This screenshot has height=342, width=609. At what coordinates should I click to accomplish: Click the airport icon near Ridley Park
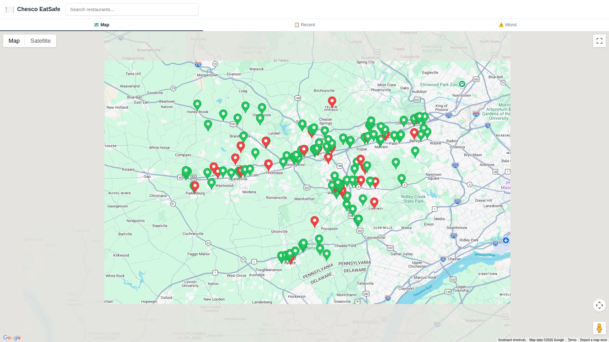click(x=506, y=240)
